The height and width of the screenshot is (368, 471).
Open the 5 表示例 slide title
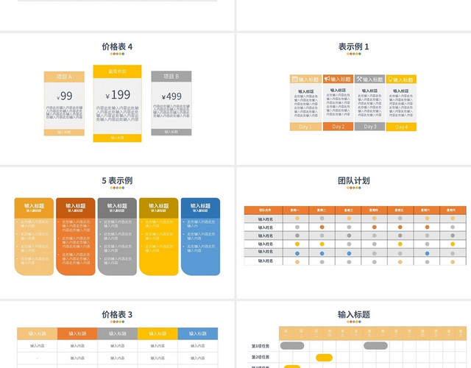coord(117,180)
